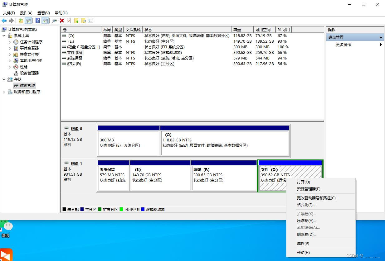Sort by Capacity (容量) column header
The width and height of the screenshot is (385, 261).
(x=242, y=30)
